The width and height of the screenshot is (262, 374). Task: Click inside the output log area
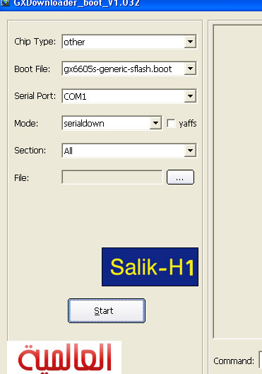237,181
